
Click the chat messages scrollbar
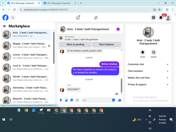[121, 86]
